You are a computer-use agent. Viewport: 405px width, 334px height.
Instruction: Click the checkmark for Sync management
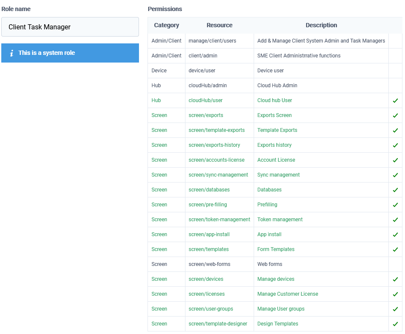[x=395, y=175]
